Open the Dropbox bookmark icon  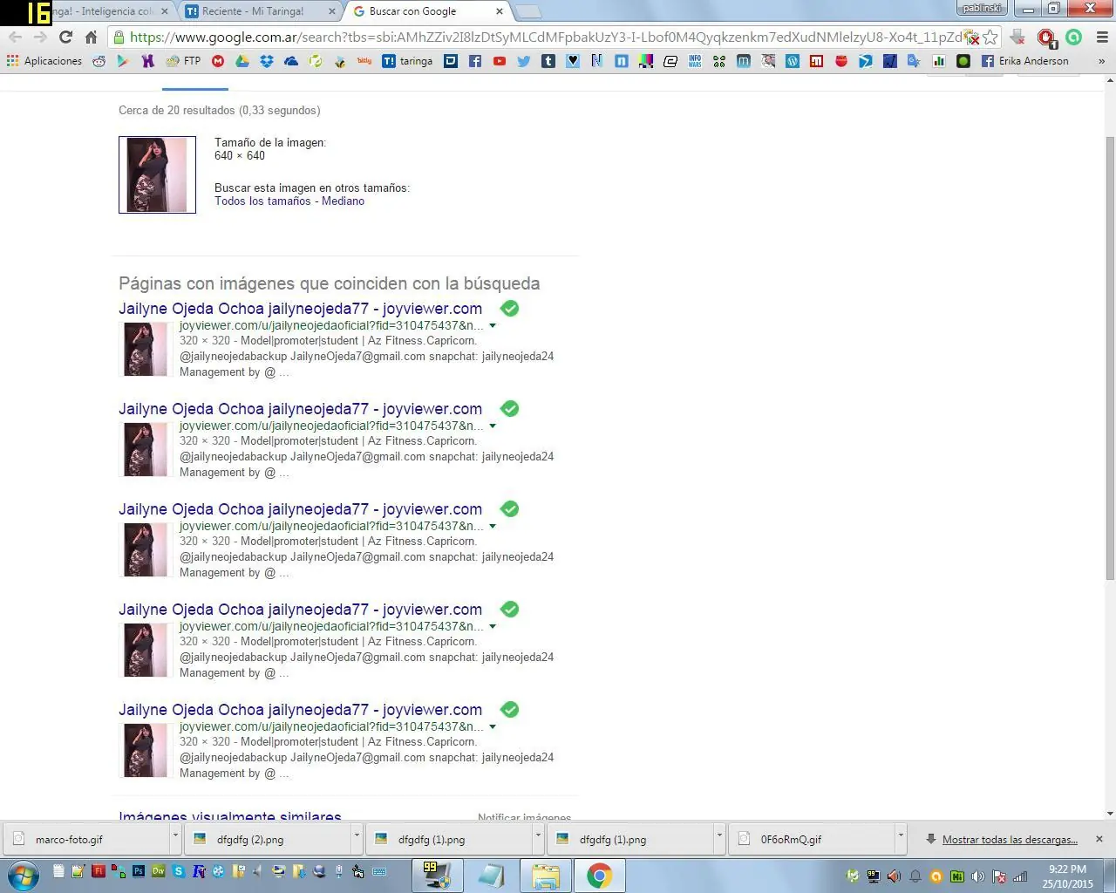[x=267, y=61]
